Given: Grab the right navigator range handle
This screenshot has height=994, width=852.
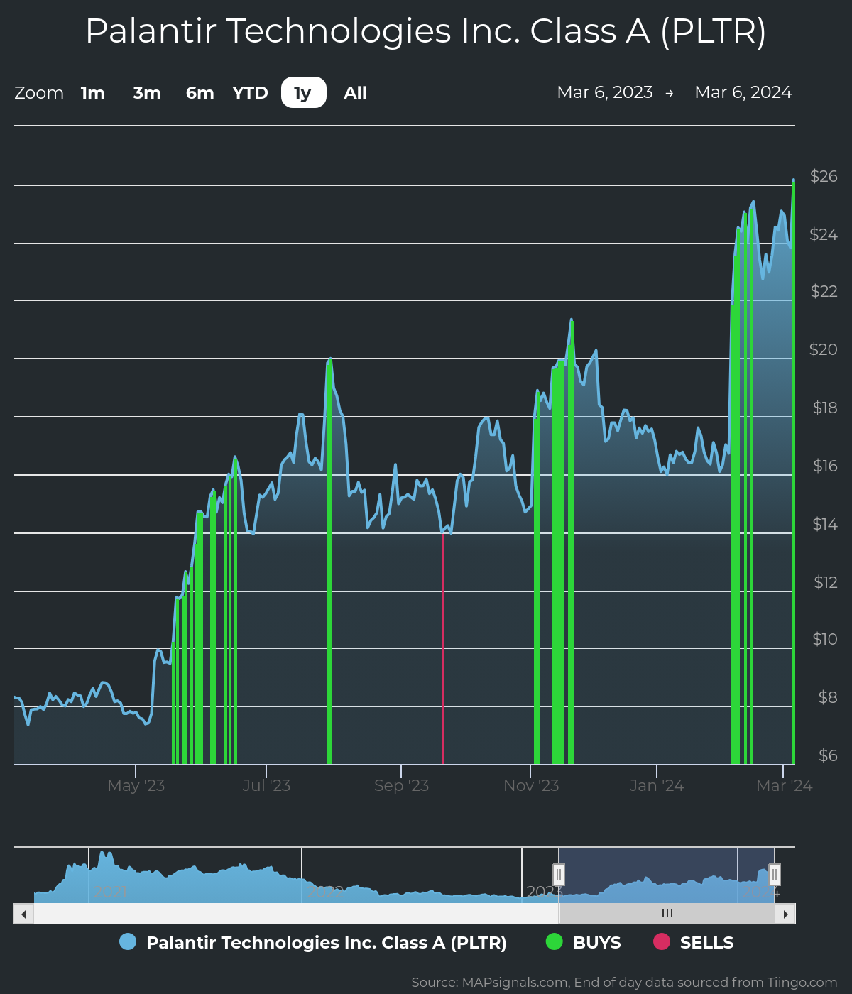Looking at the screenshot, I should (x=775, y=875).
